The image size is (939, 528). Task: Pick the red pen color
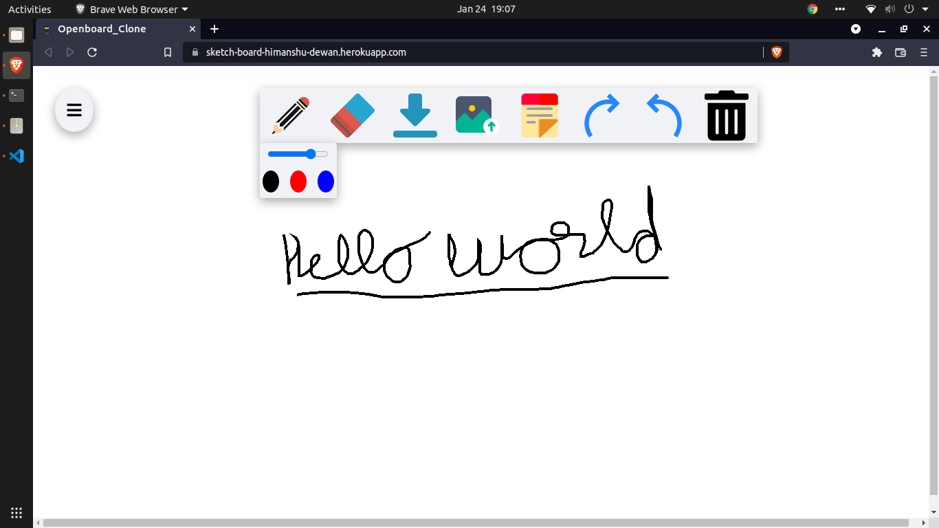click(x=298, y=181)
